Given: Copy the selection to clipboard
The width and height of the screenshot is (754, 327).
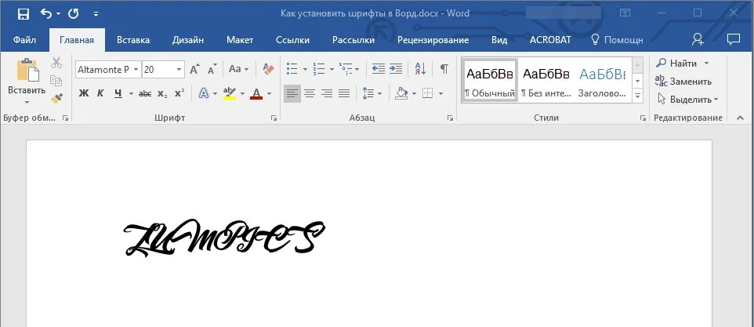Looking at the screenshot, I should (56, 81).
